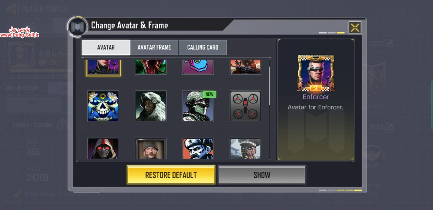Screen dimensions: 433x210
Task: Close the Change Avatar & Frame dialog
Action: [355, 28]
